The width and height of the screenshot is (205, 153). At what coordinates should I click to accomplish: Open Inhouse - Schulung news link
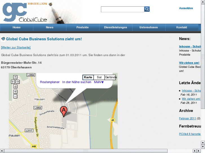point(190,47)
